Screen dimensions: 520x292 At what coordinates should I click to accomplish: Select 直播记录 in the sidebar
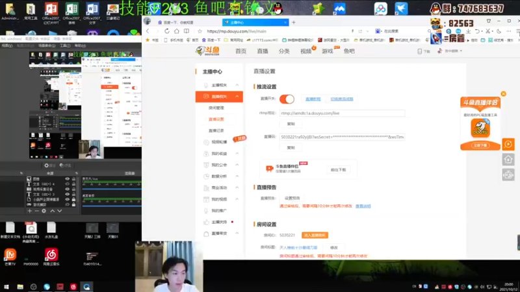[x=216, y=131]
